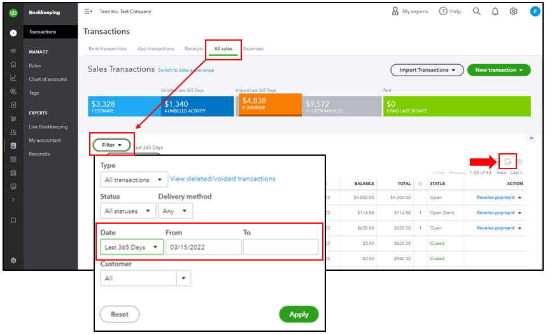Viewport: 552px width, 335px height.
Task: Open the Filter dropdown
Action: point(111,145)
